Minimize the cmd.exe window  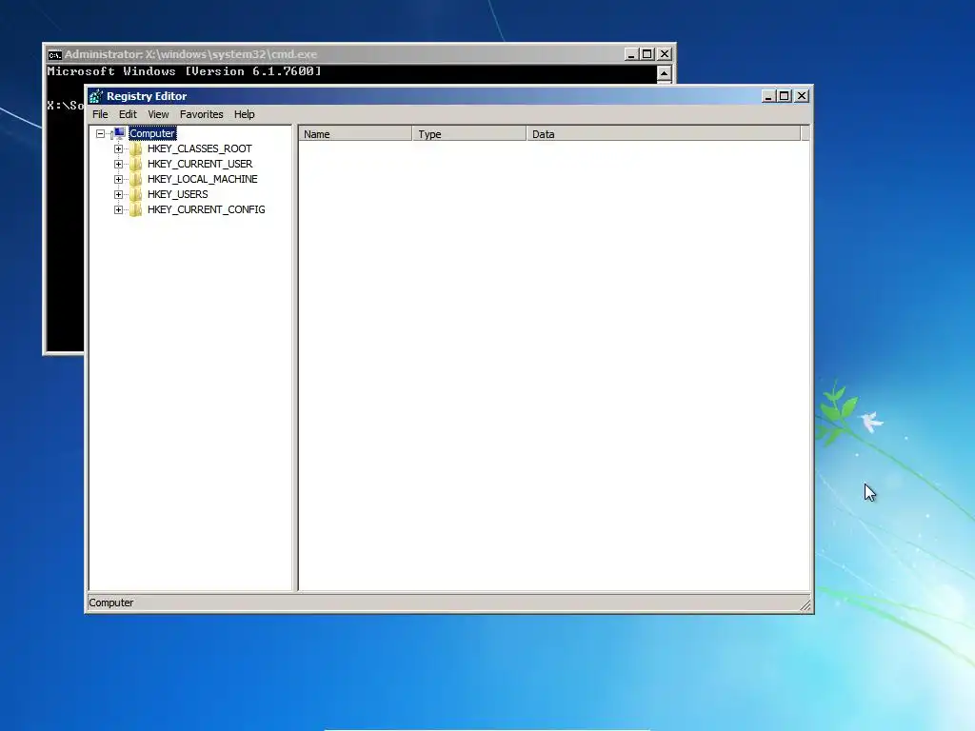click(x=630, y=54)
